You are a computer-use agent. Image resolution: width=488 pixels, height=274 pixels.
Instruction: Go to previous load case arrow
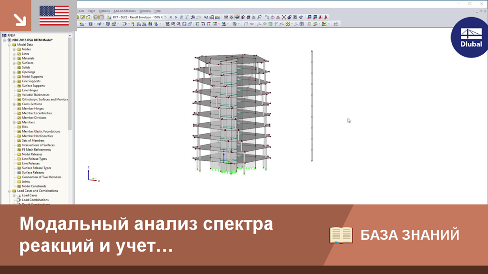(x=171, y=17)
